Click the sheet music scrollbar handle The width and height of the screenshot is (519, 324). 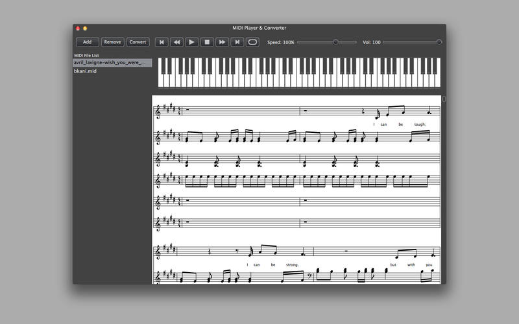444,99
